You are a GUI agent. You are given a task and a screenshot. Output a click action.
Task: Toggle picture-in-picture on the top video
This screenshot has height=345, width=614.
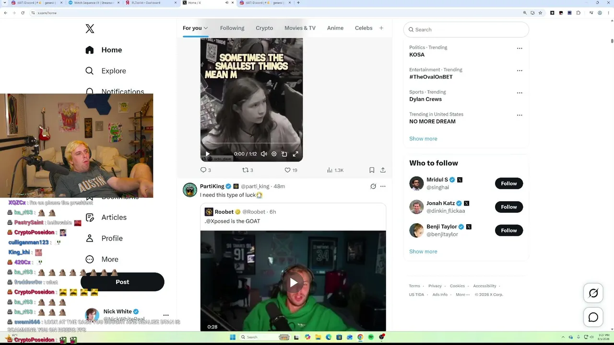[x=284, y=154]
